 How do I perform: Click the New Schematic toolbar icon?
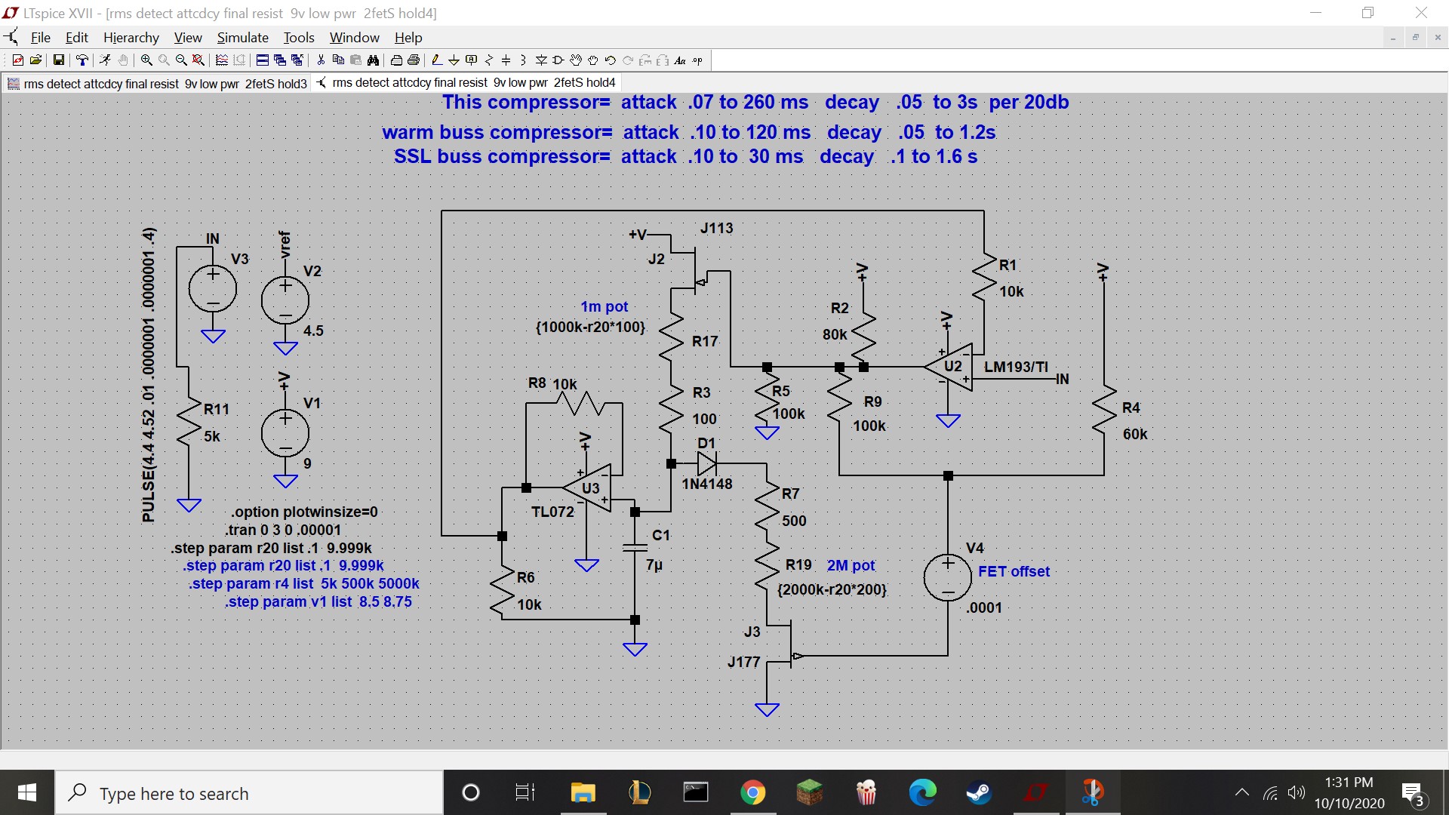point(18,60)
